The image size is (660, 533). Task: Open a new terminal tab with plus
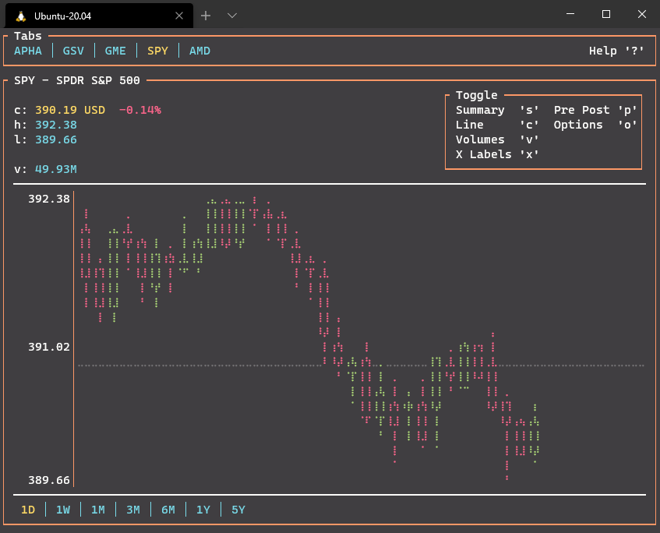click(206, 16)
